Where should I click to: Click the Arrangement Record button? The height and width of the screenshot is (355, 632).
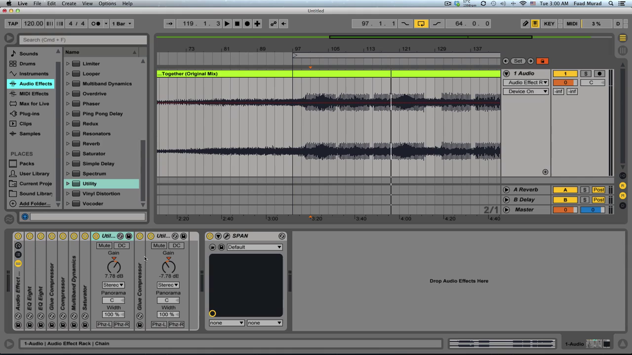(x=247, y=24)
